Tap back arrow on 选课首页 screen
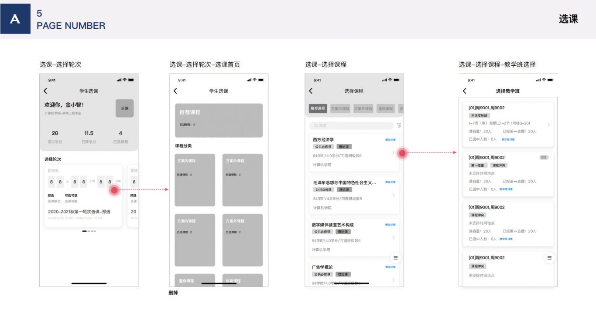This screenshot has height=314, width=596. (x=175, y=91)
